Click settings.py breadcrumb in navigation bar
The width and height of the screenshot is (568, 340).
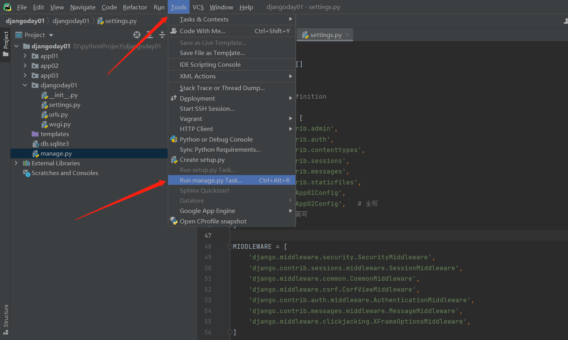117,21
